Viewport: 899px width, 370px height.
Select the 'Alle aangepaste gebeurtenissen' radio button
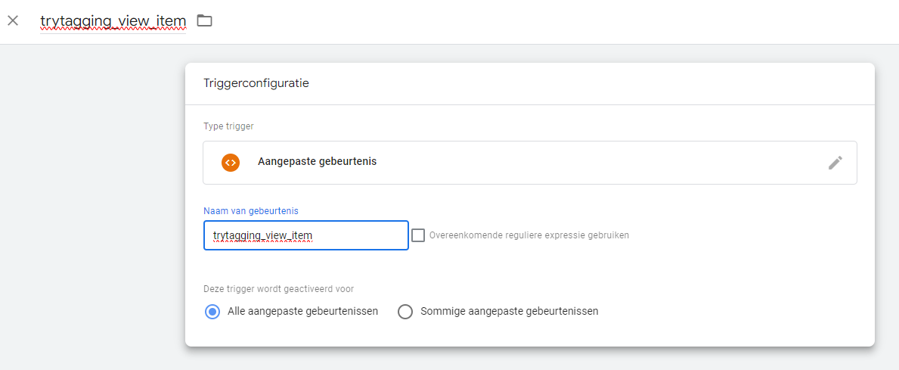pyautogui.click(x=212, y=312)
